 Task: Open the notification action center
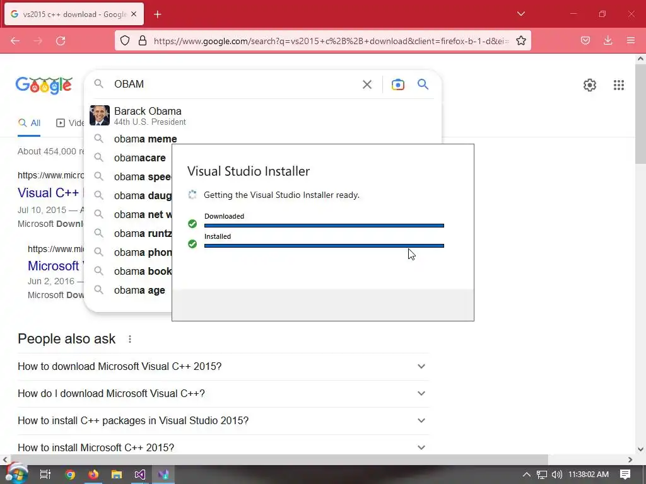pos(625,475)
